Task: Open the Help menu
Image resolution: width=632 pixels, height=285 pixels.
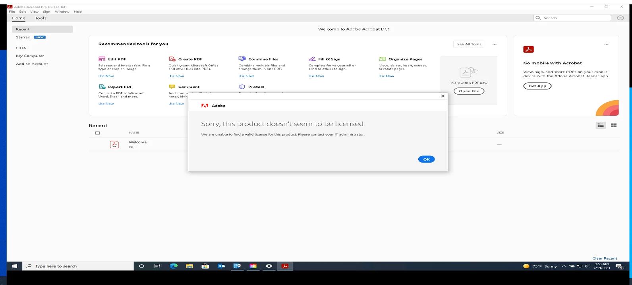Action: 78,12
